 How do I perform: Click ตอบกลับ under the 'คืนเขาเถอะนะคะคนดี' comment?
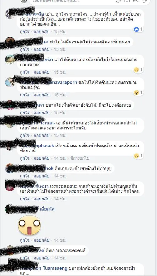coord(42,258)
